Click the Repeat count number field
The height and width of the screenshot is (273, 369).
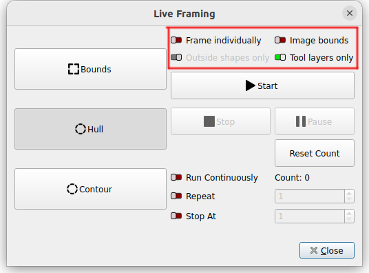coord(310,196)
